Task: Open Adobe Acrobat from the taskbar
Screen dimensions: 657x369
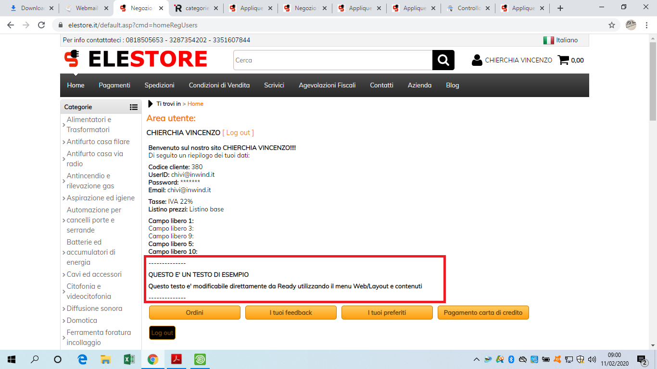Action: pyautogui.click(x=176, y=359)
